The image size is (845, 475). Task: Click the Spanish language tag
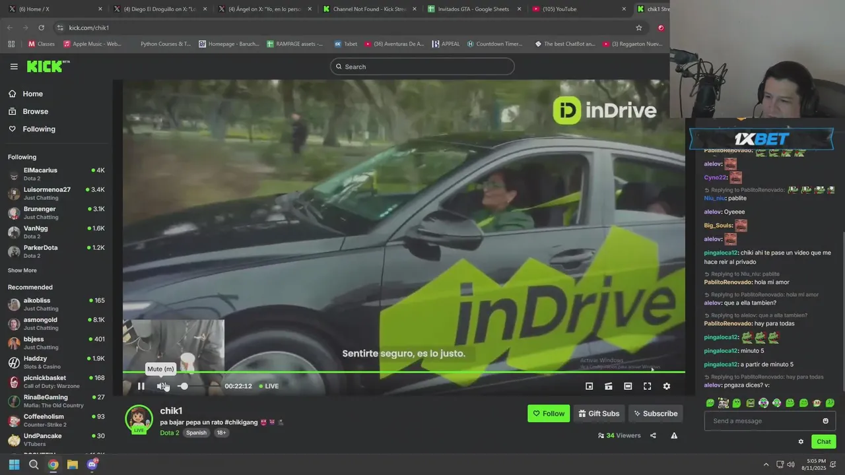[x=196, y=433]
